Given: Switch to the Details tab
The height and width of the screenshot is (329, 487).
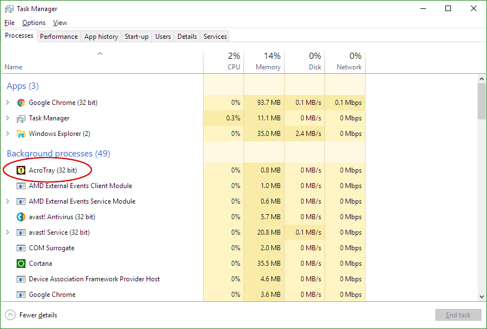Looking at the screenshot, I should pos(187,37).
